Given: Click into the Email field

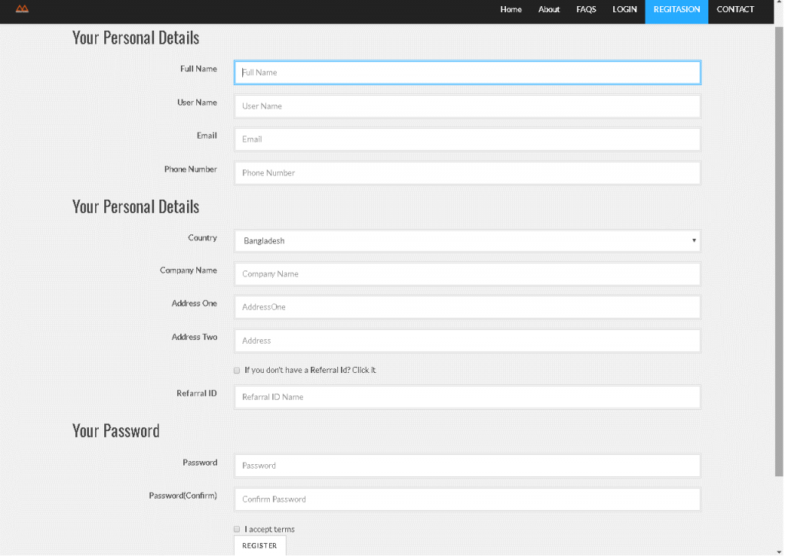Looking at the screenshot, I should tap(467, 139).
